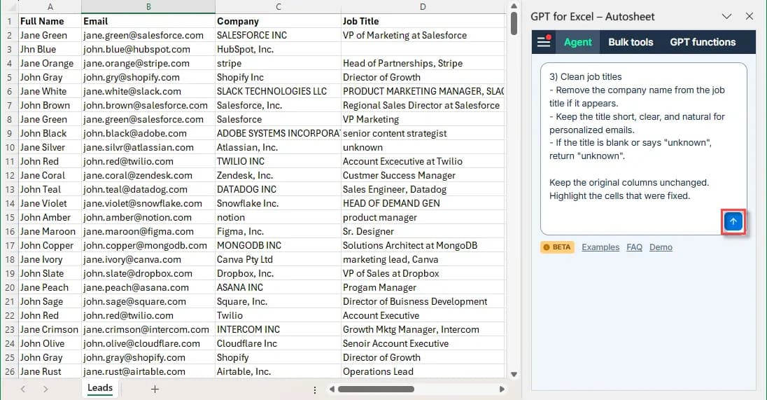The height and width of the screenshot is (400, 767).
Task: Switch to the Agent tab
Action: pyautogui.click(x=577, y=42)
